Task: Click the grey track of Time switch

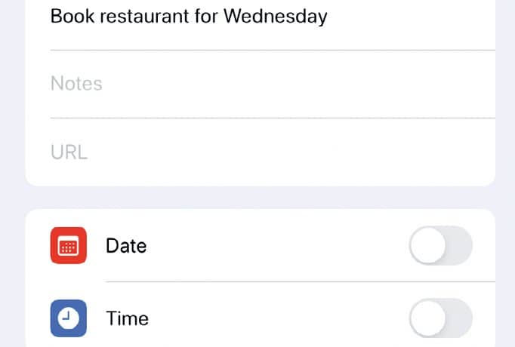Action: (x=459, y=318)
